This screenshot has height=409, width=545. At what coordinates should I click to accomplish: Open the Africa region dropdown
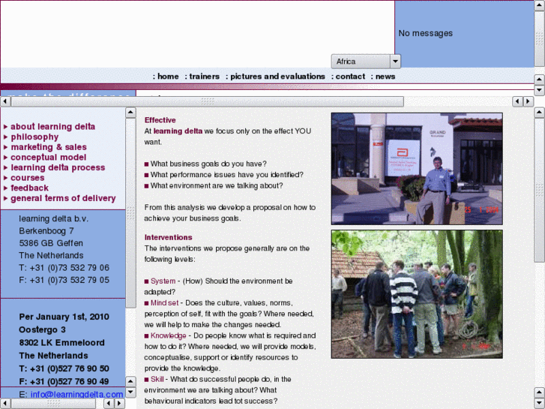tap(366, 62)
